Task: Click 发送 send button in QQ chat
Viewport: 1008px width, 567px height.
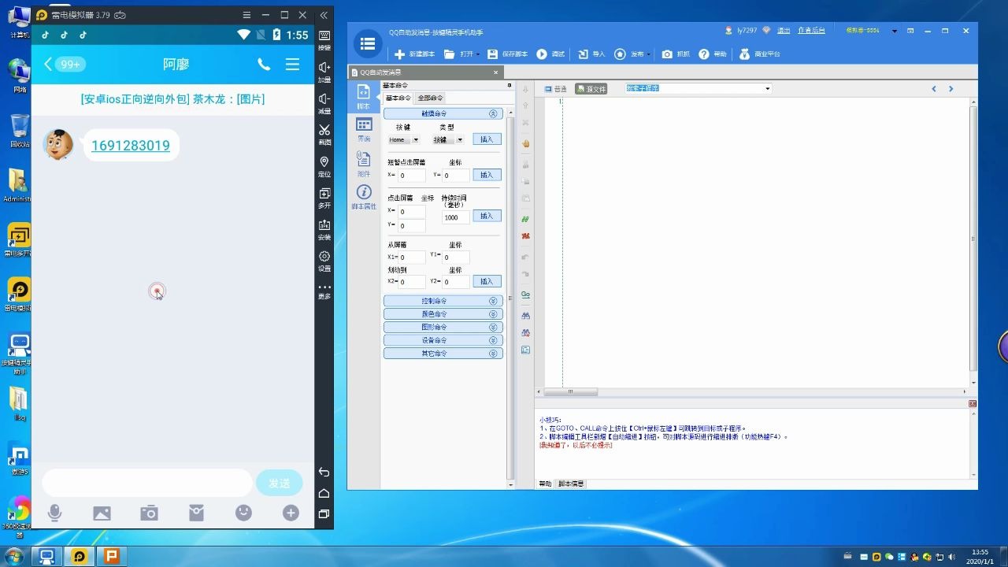Action: click(x=280, y=483)
